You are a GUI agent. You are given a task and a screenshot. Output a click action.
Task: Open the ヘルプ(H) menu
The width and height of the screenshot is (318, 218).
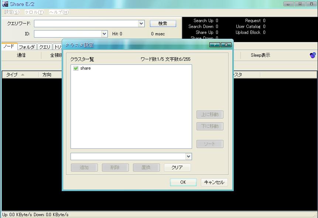(x=59, y=12)
